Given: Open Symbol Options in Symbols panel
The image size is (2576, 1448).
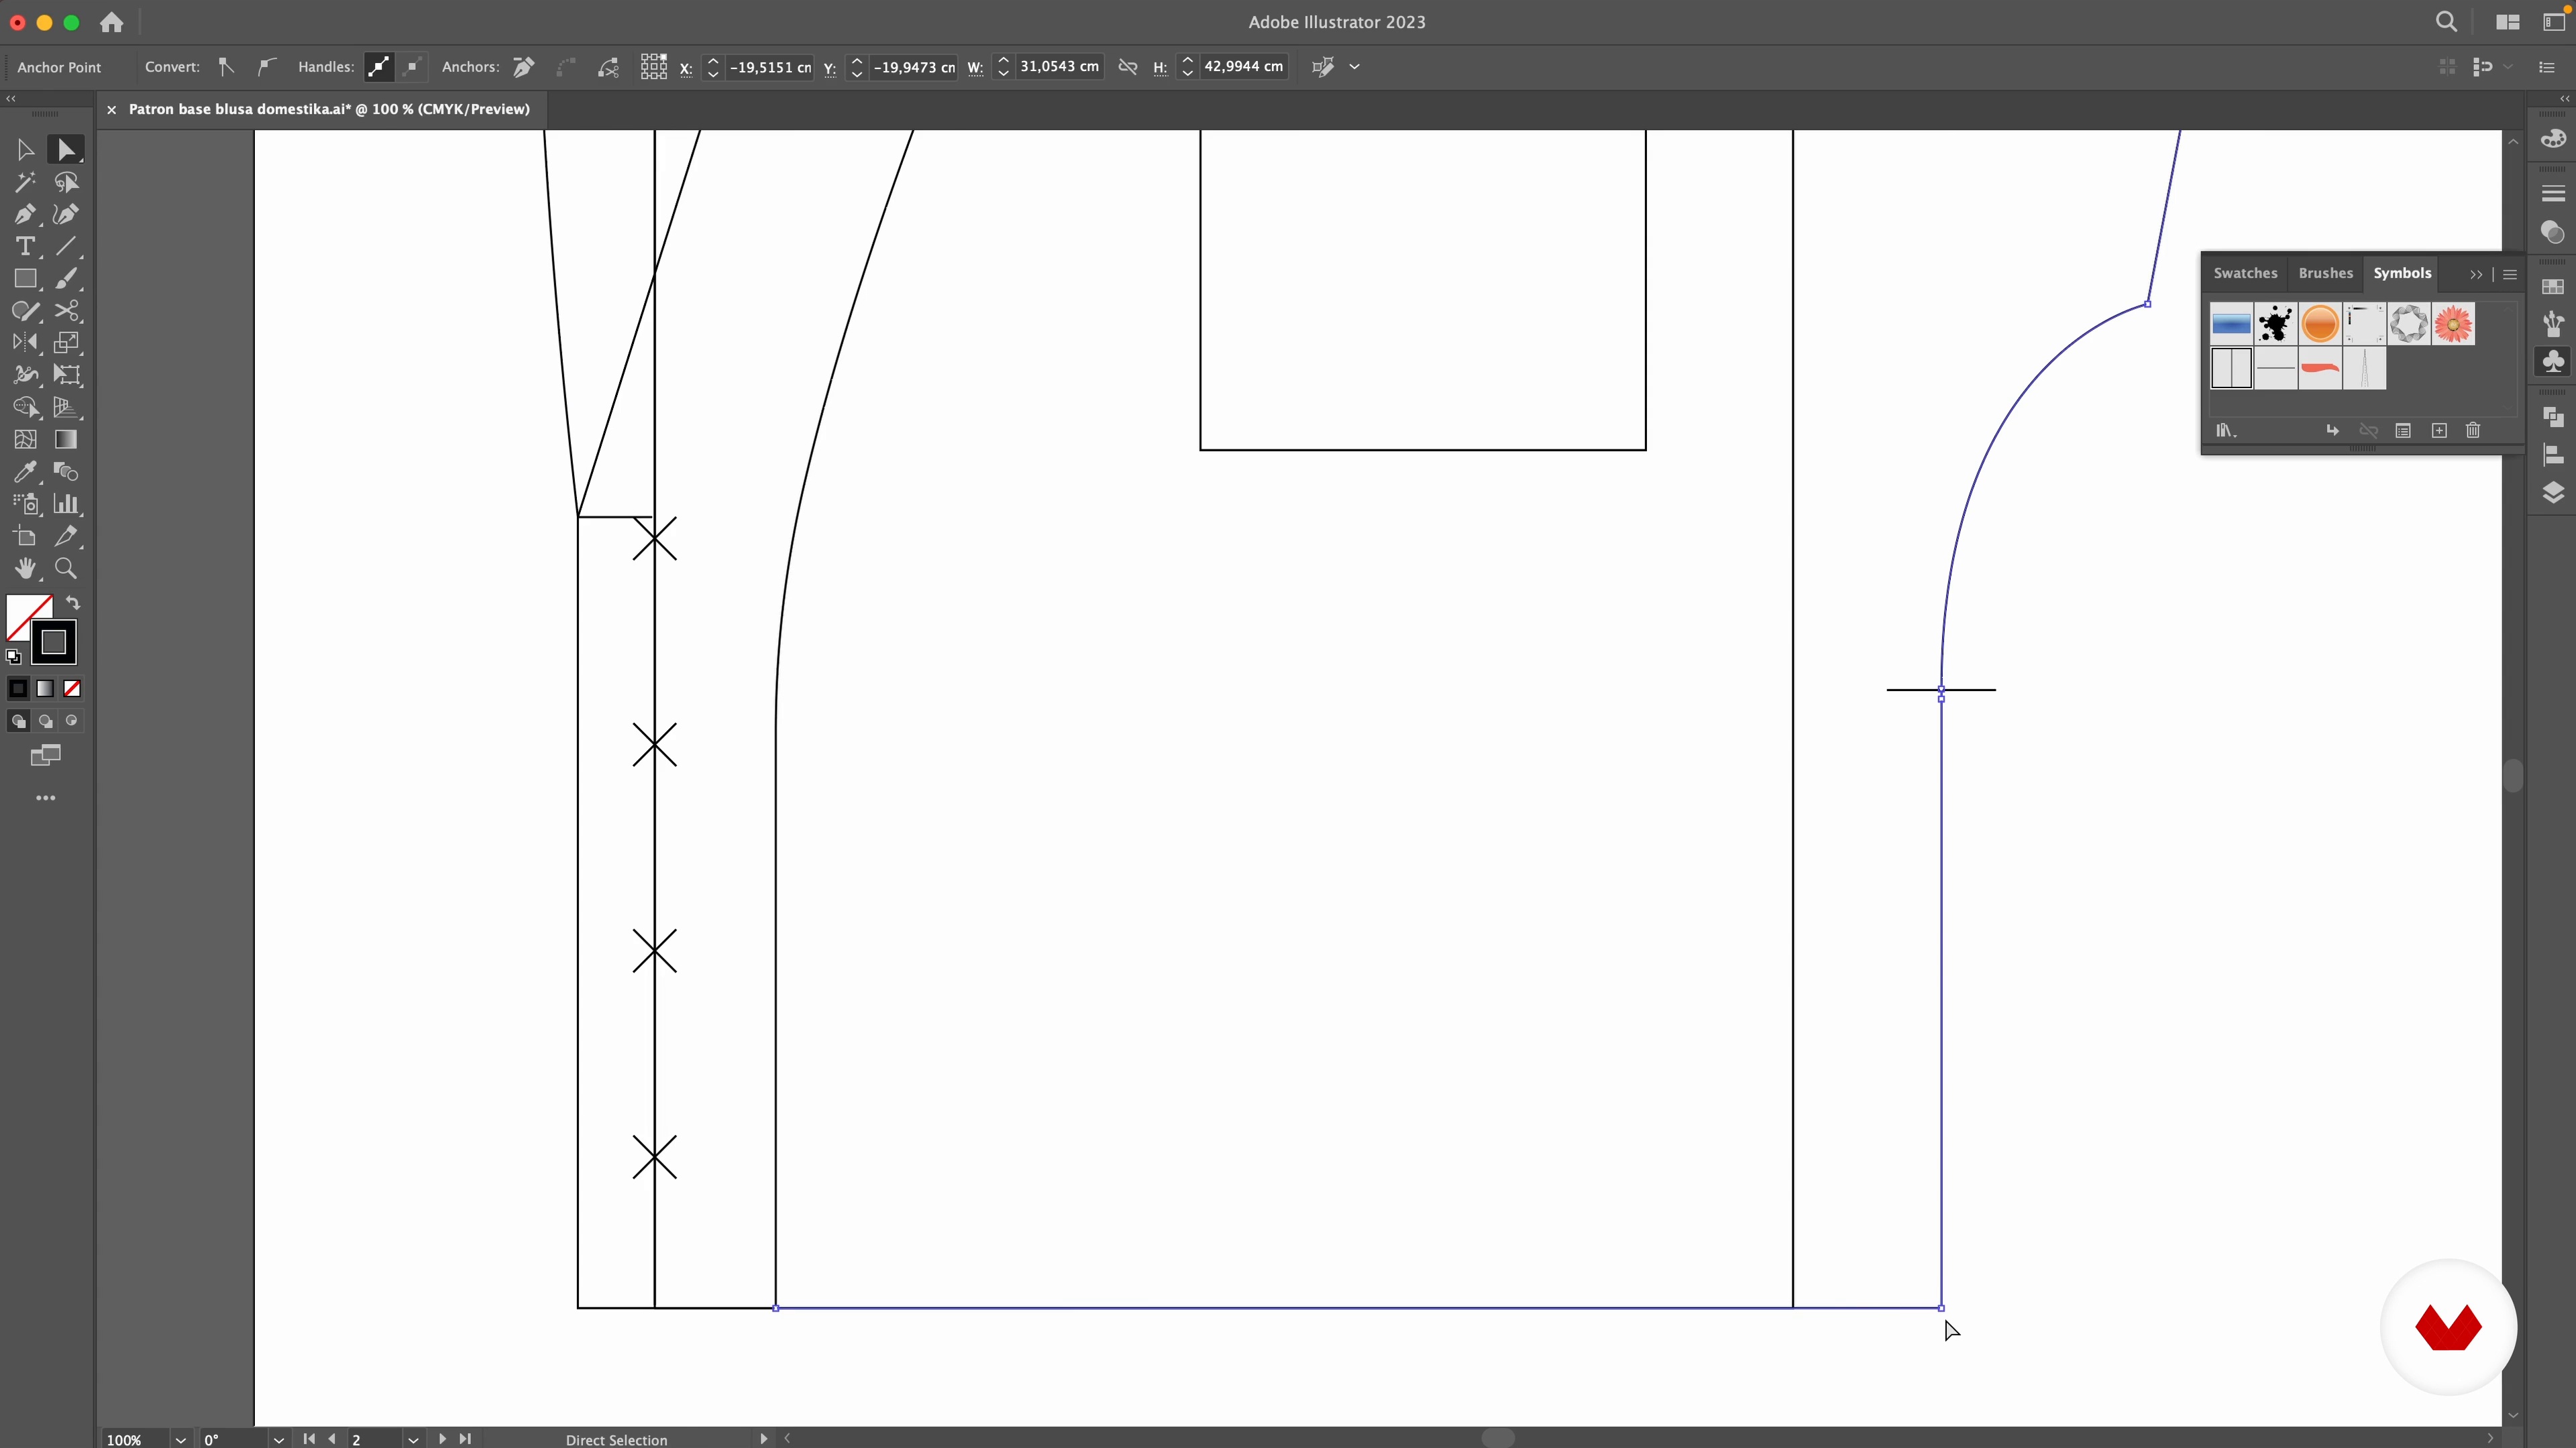Looking at the screenshot, I should [x=2403, y=430].
